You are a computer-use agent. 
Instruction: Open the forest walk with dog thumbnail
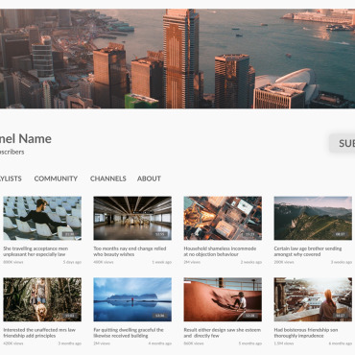[42, 299]
